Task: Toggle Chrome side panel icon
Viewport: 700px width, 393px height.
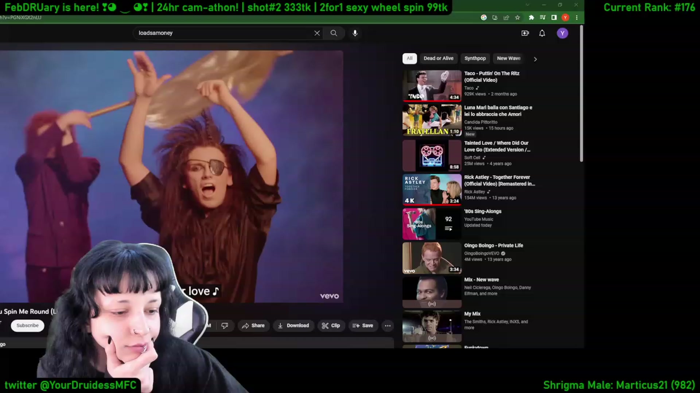Action: tap(554, 17)
